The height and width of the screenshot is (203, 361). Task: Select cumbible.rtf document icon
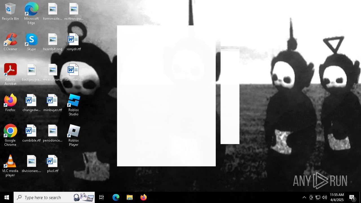point(31,134)
